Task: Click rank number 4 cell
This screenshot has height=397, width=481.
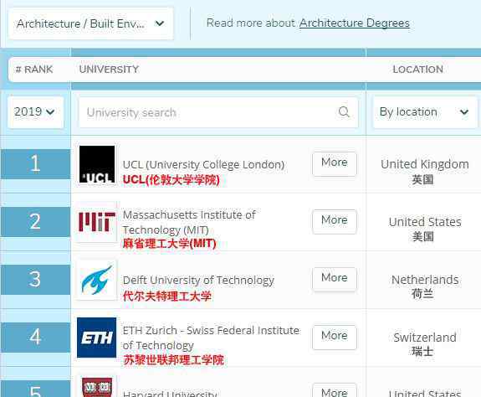Action: coord(36,337)
